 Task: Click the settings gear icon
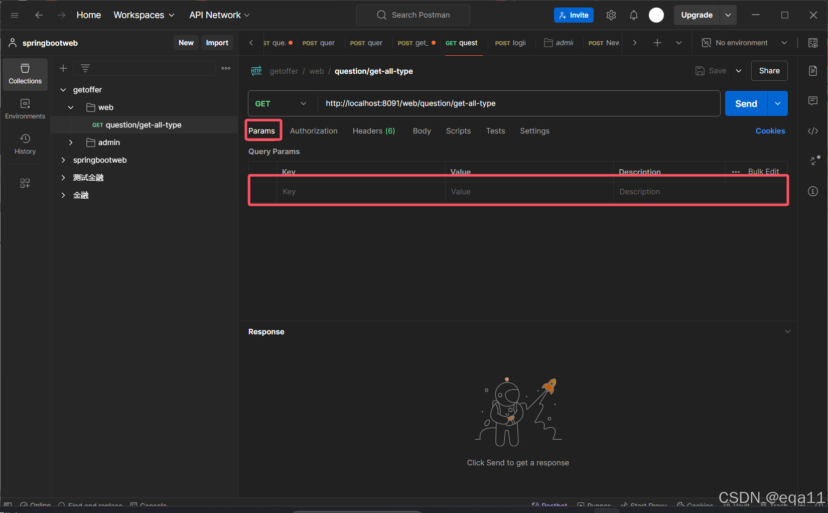pyautogui.click(x=611, y=15)
